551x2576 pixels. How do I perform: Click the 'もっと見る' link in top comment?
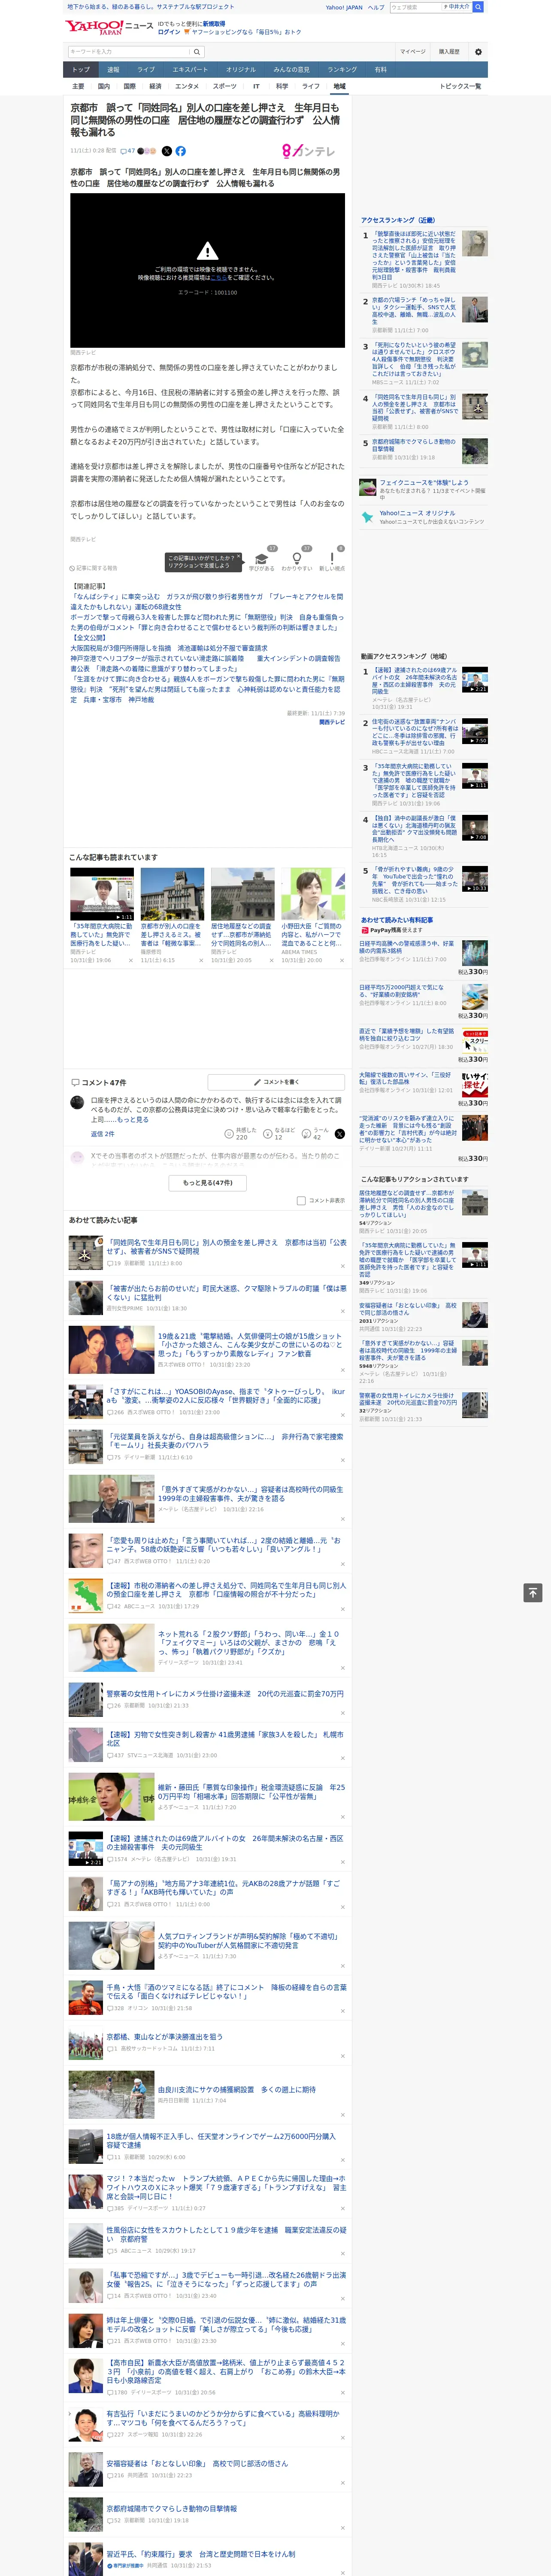pos(133,1120)
